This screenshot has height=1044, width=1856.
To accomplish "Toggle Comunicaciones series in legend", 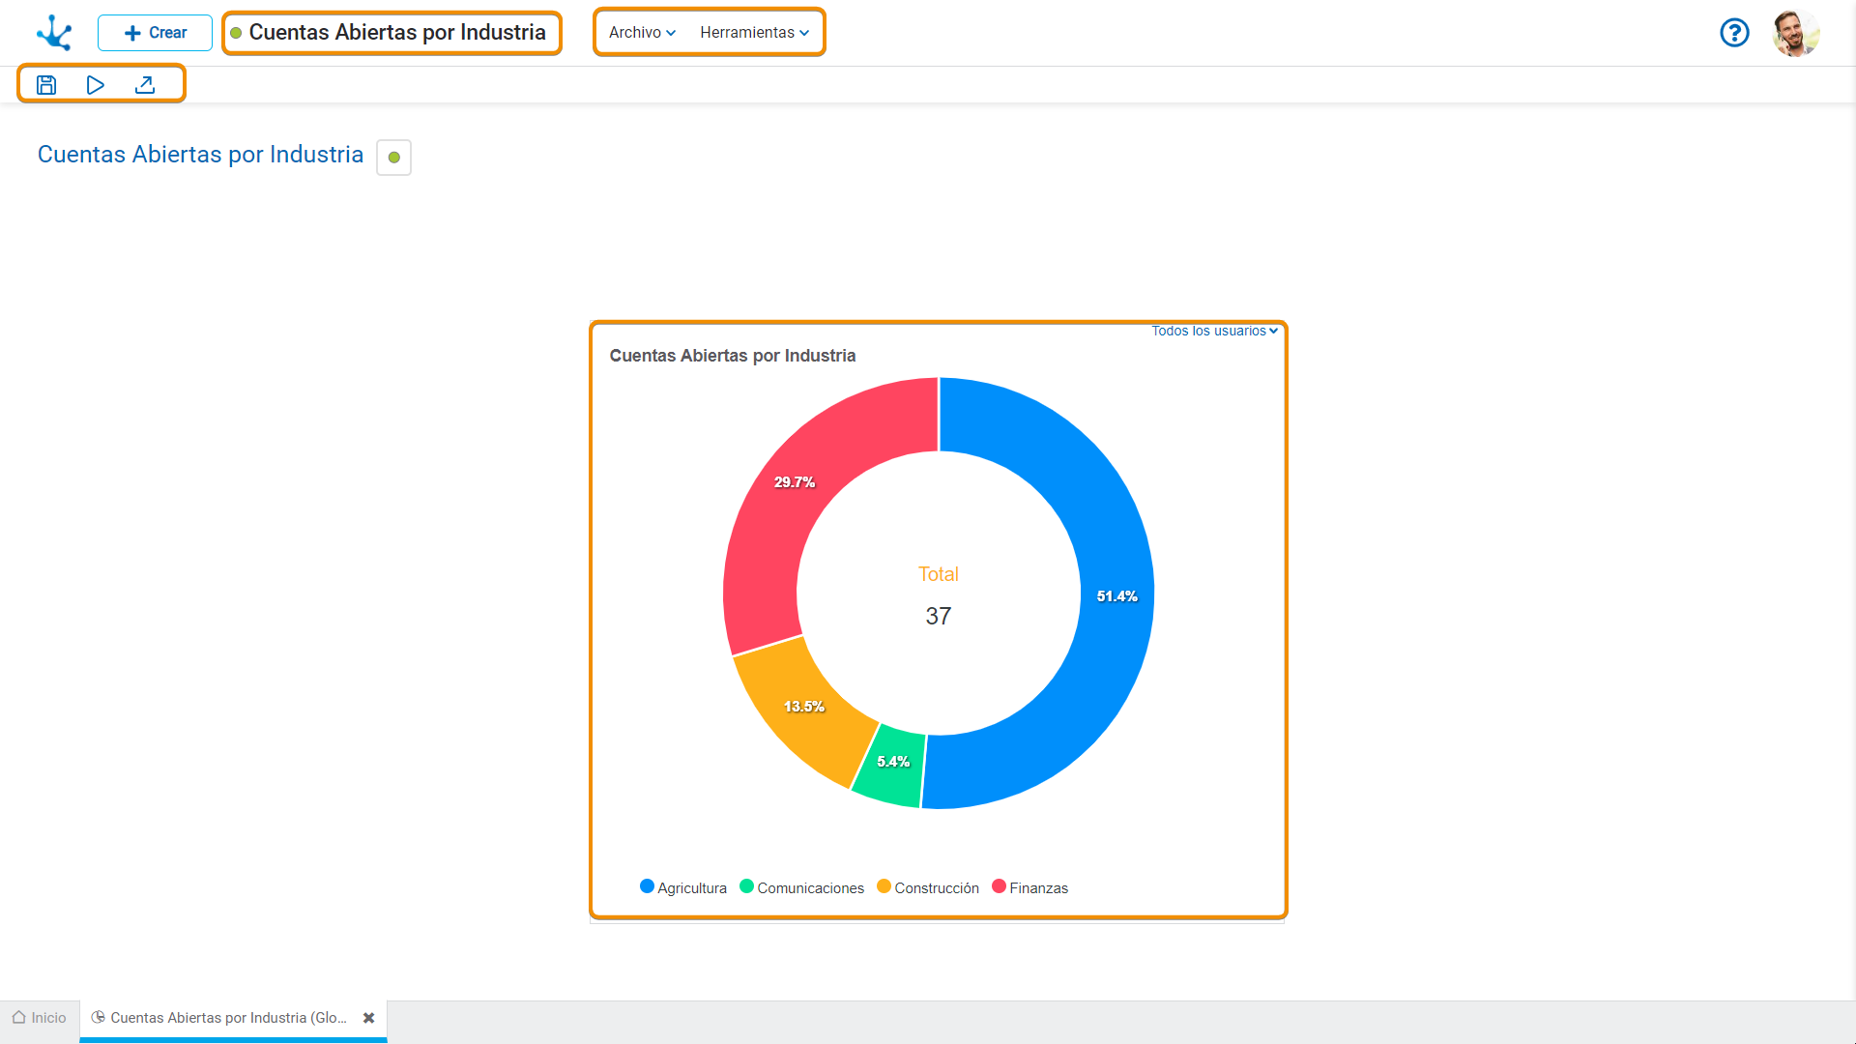I will (801, 887).
